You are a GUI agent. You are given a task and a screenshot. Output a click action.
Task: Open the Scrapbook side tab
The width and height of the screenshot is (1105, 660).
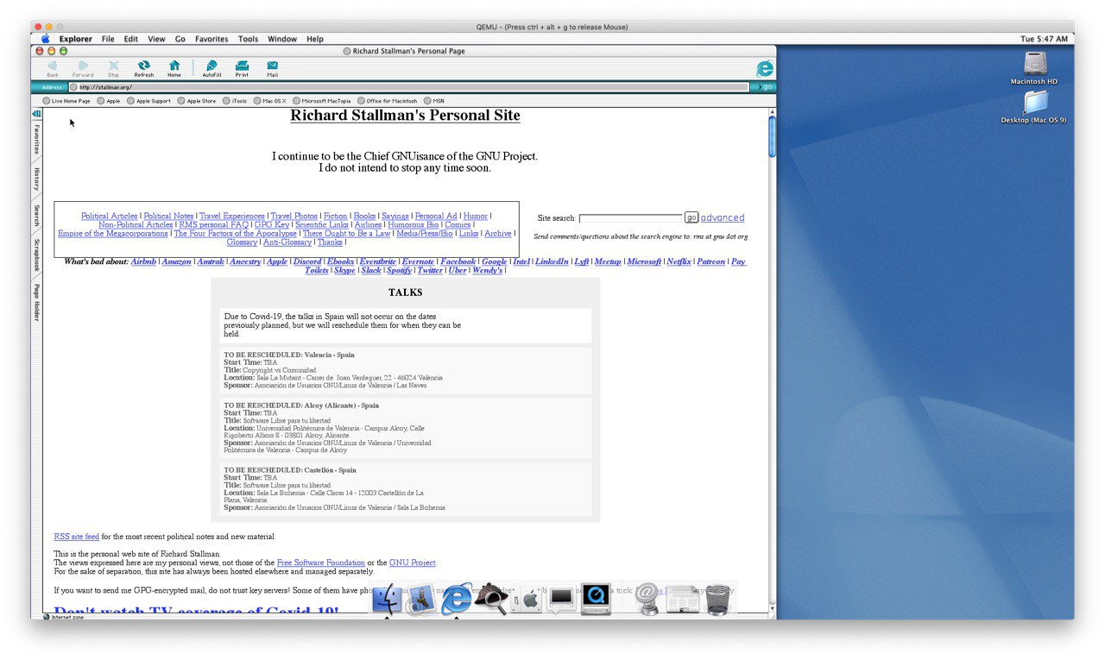tap(36, 255)
